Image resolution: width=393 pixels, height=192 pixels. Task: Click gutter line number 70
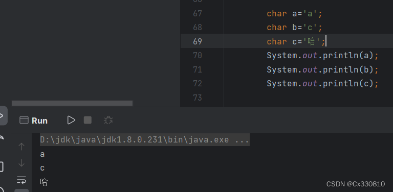[x=198, y=55]
